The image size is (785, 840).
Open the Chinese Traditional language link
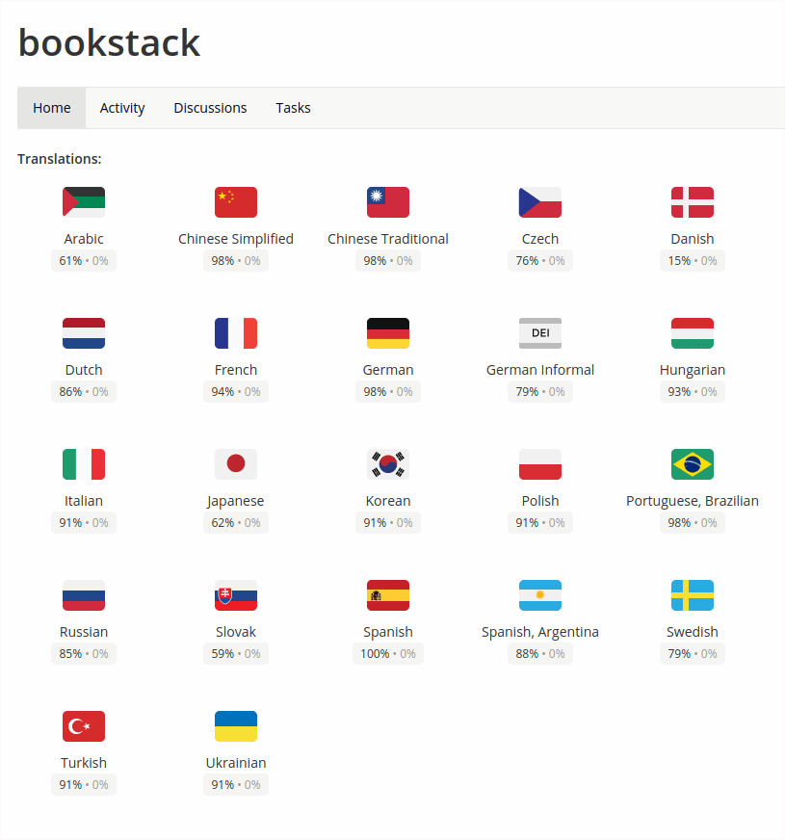point(387,239)
